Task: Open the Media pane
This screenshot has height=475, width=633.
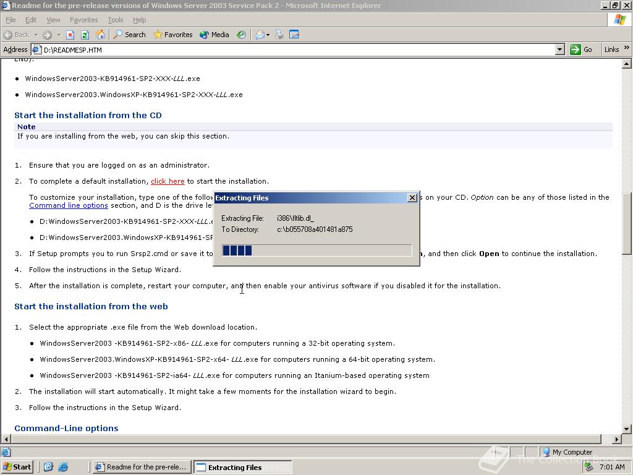Action: coord(215,35)
